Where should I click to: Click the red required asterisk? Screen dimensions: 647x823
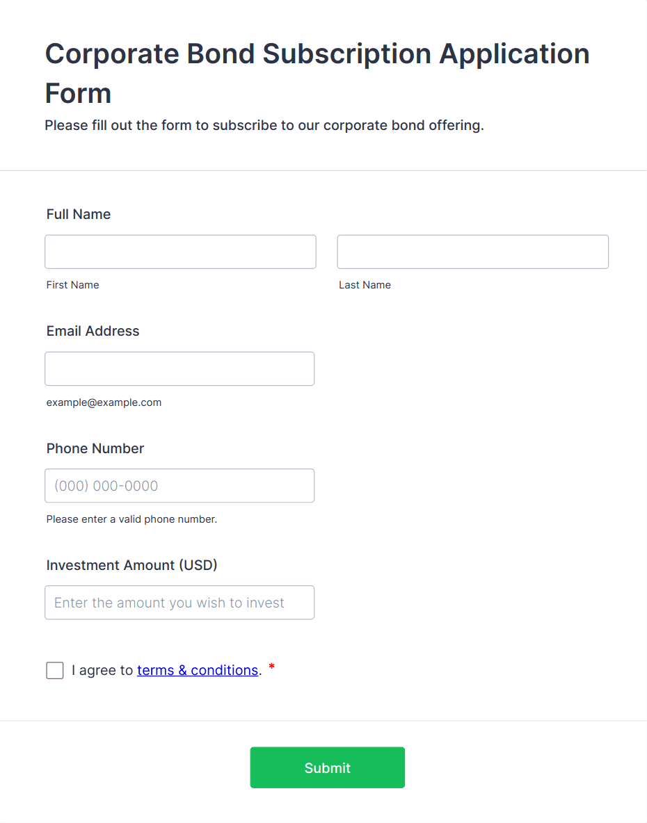point(272,667)
